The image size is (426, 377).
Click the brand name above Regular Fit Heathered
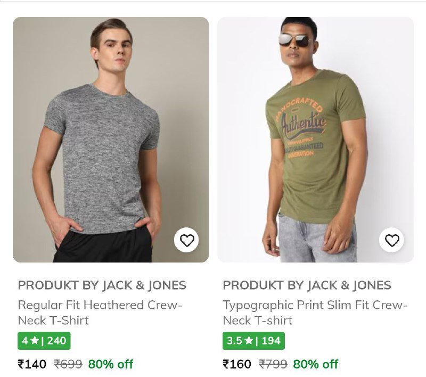[102, 285]
